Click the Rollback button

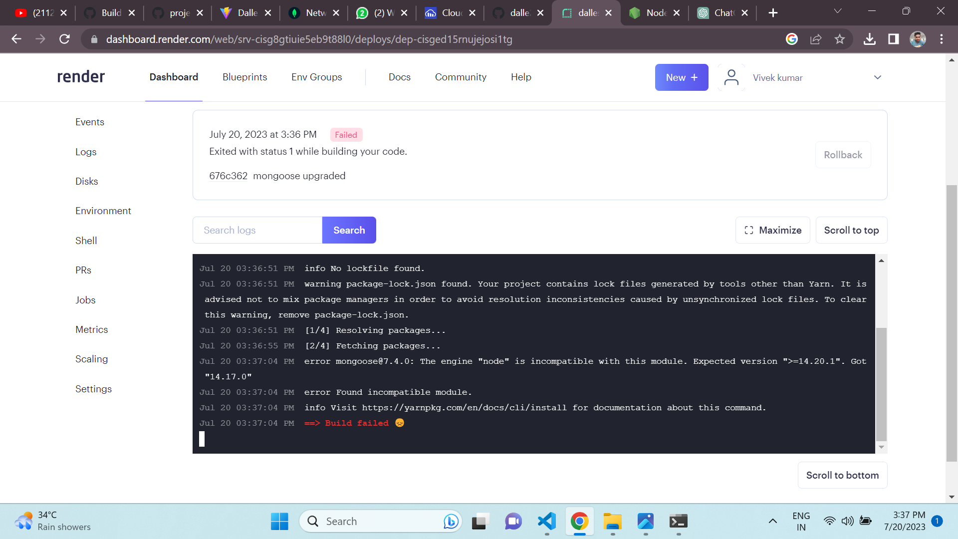[x=842, y=155]
